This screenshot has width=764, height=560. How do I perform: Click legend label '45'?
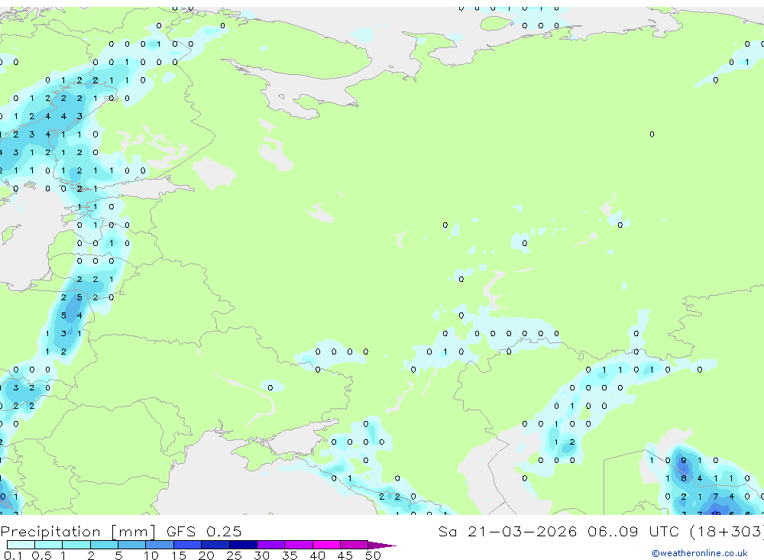(x=345, y=555)
